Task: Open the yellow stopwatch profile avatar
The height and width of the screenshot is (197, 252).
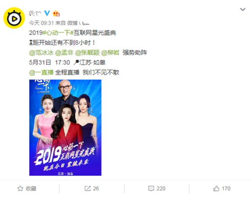Action: click(x=14, y=18)
